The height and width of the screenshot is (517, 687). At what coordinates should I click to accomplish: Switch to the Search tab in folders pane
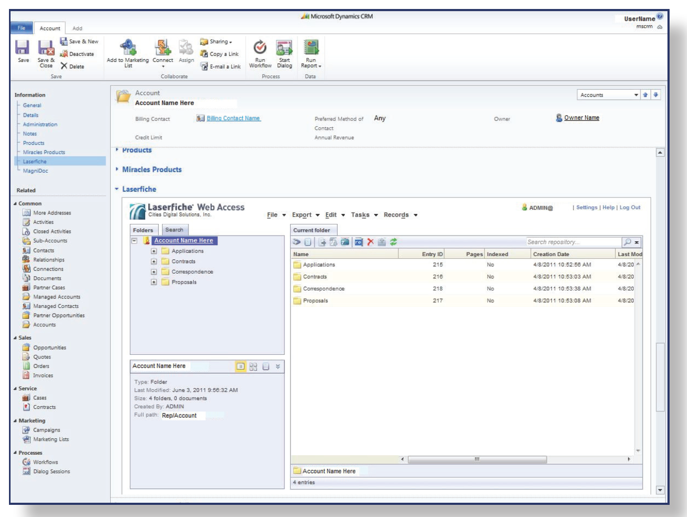pyautogui.click(x=174, y=230)
